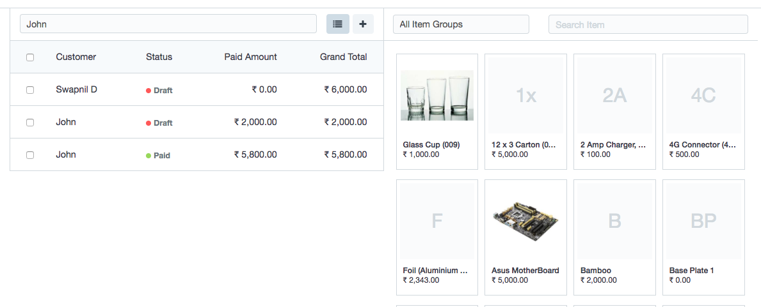Click the Grand Total column header

pos(343,57)
